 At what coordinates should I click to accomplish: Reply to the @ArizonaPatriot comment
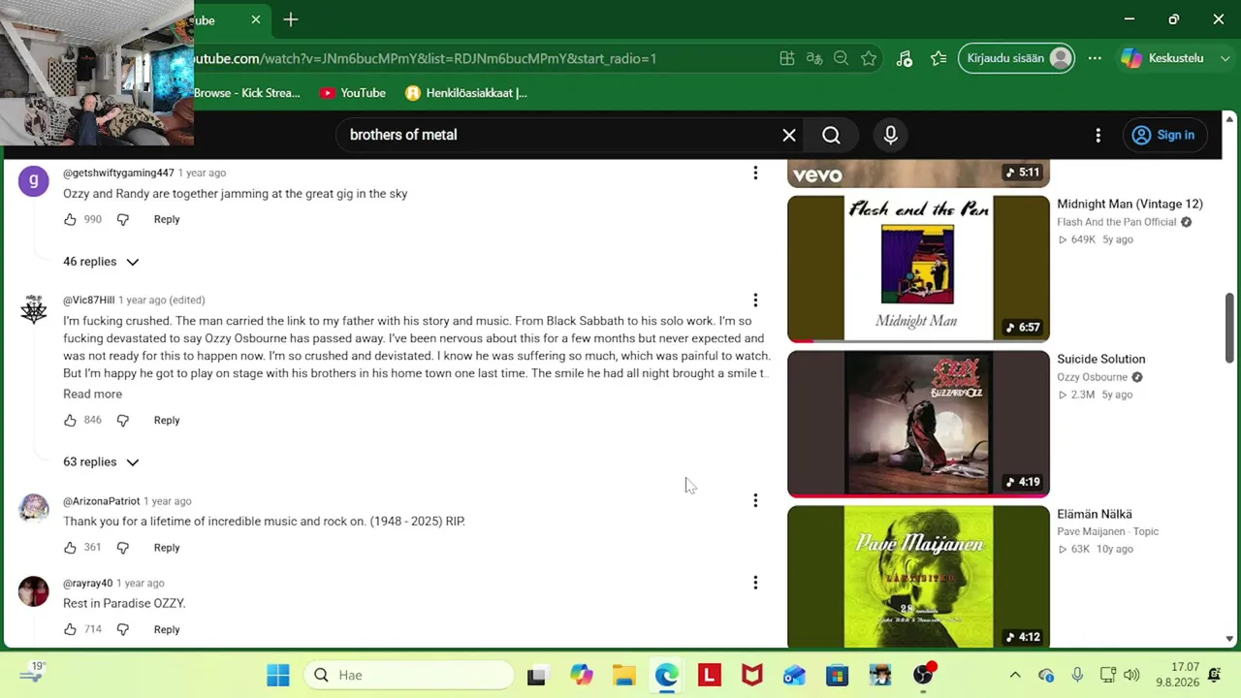[x=167, y=548]
